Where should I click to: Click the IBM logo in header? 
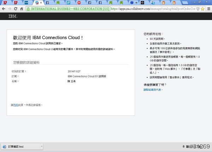point(13,16)
